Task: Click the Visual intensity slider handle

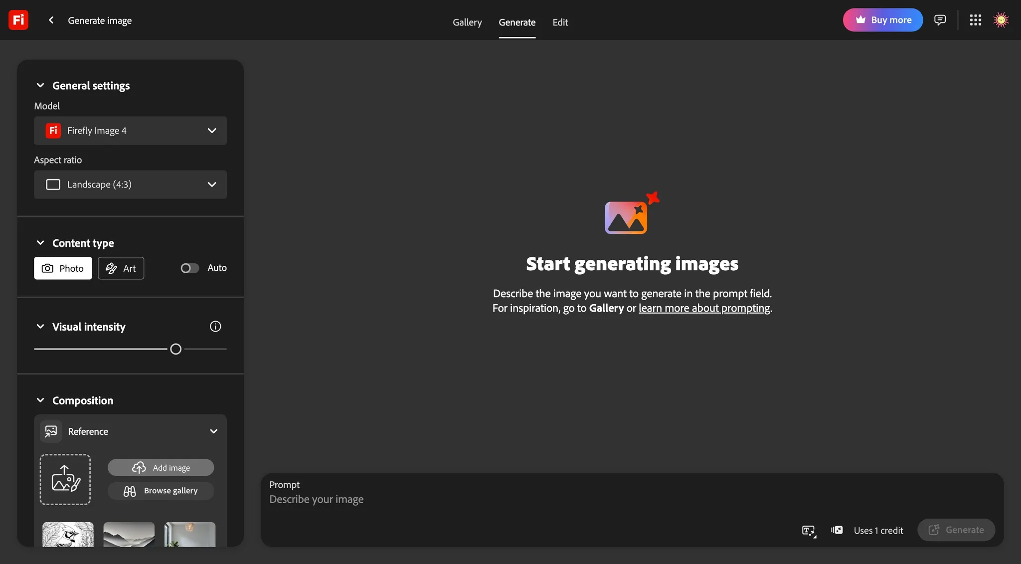Action: click(x=175, y=349)
